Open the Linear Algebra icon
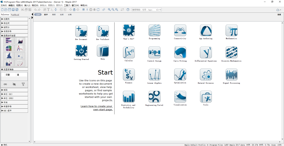 (154, 75)
